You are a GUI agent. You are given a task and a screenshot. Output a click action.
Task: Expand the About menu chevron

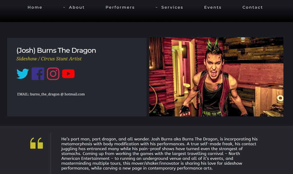point(64,8)
